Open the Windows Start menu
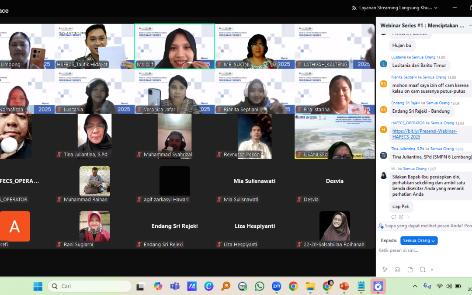472x295 pixels. [38, 286]
